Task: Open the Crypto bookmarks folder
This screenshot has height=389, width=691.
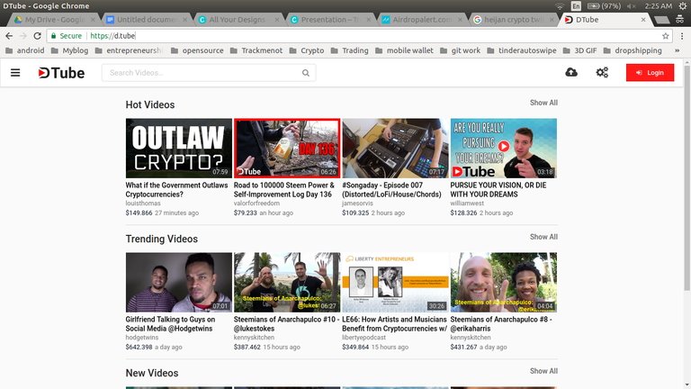Action: [307, 50]
